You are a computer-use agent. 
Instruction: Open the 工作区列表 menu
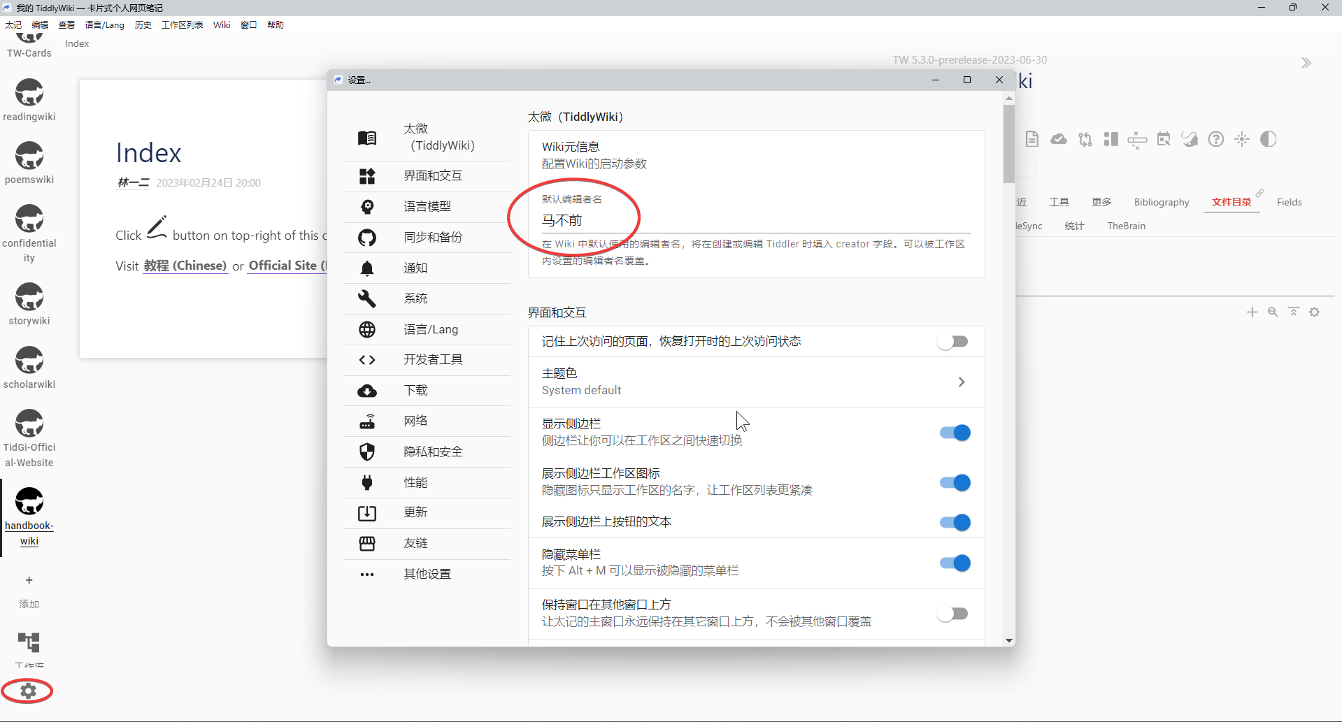pos(182,24)
